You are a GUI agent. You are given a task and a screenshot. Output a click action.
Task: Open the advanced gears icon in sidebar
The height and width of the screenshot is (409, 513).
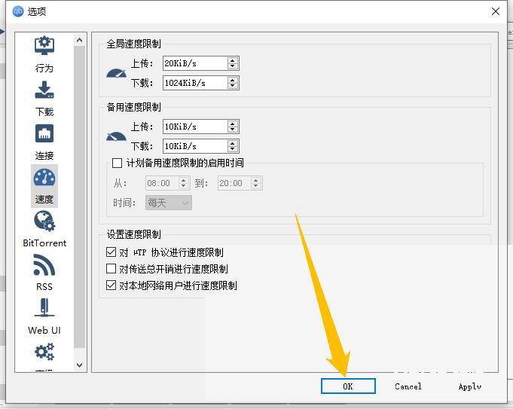(x=44, y=352)
